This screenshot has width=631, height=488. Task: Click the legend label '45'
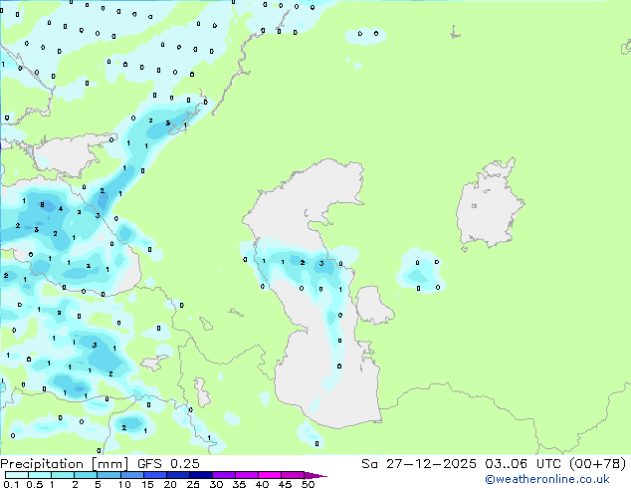click(x=286, y=484)
